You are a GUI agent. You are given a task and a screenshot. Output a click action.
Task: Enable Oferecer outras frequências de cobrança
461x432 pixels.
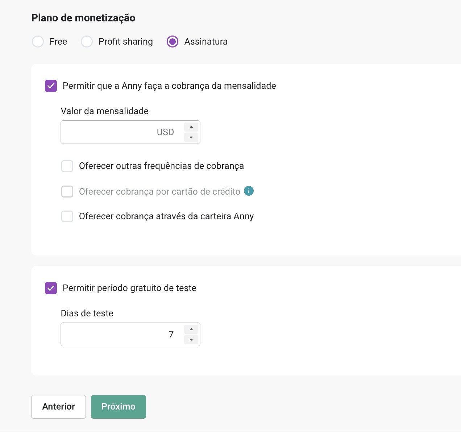tap(67, 166)
